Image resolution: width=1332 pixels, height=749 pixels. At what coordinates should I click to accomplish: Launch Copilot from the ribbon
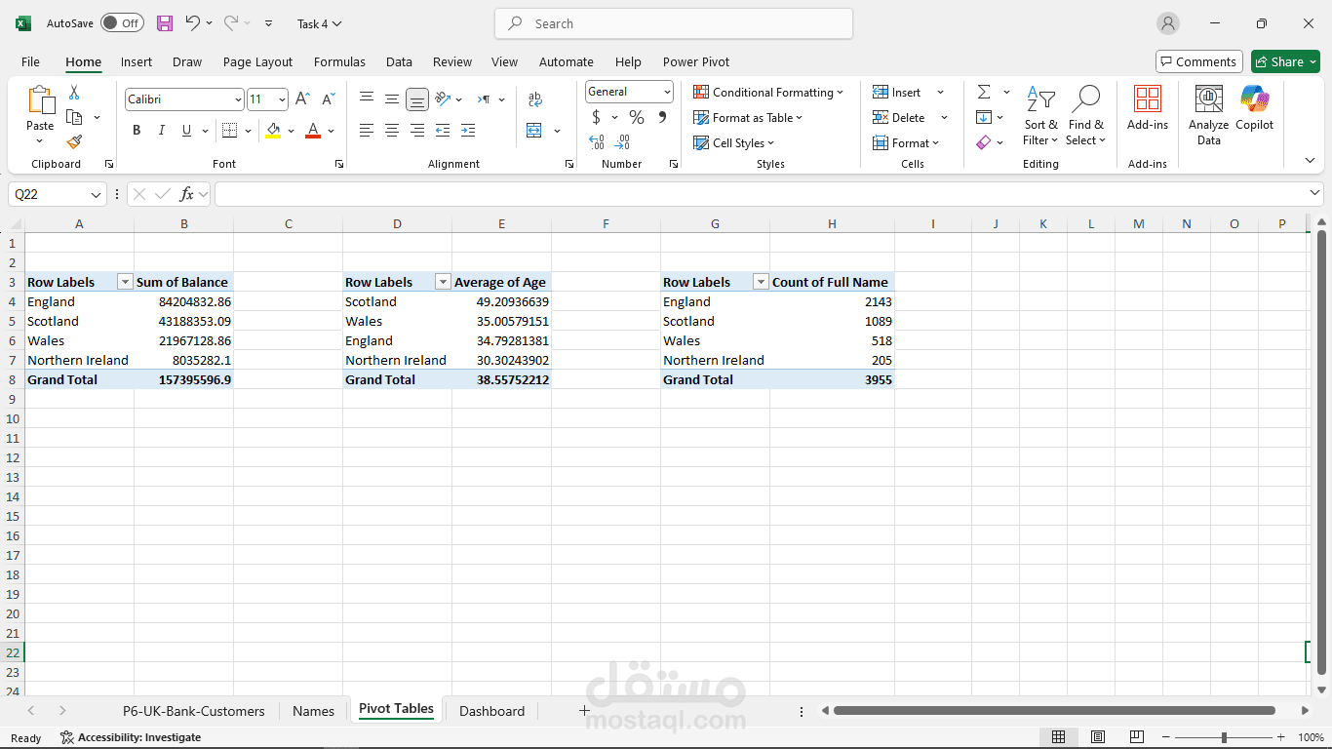[1254, 108]
